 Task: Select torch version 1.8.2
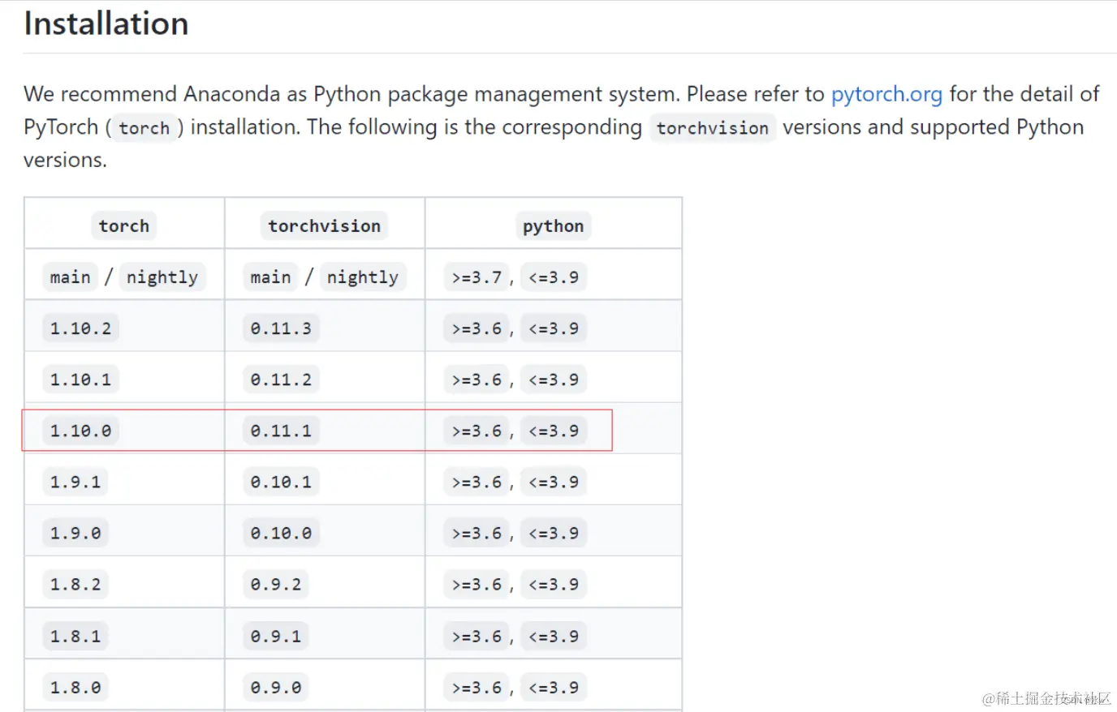[75, 584]
